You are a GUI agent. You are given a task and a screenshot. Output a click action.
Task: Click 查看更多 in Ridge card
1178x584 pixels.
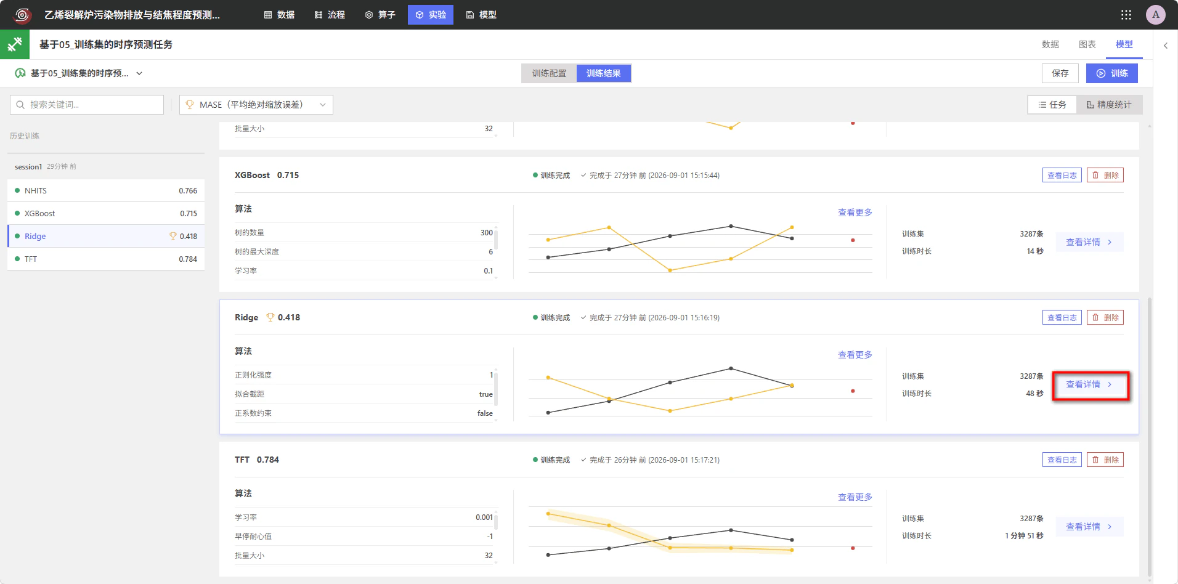(855, 355)
